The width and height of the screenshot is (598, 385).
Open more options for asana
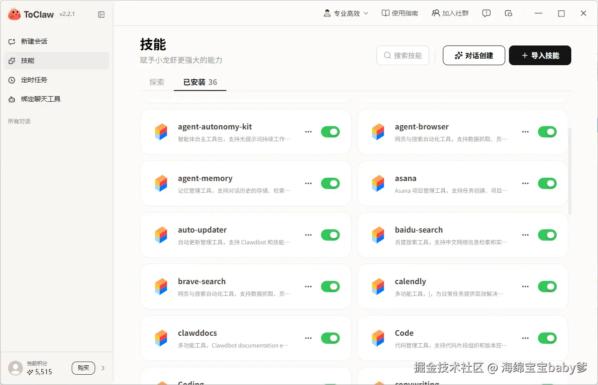(525, 183)
